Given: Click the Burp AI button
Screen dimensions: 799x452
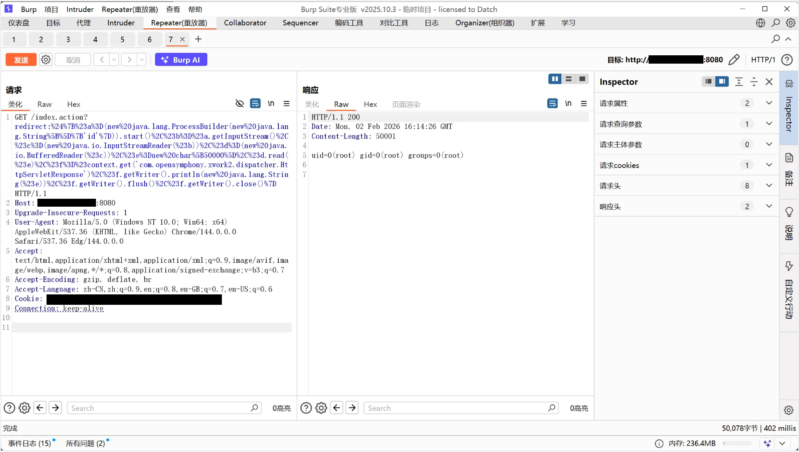Looking at the screenshot, I should [181, 60].
